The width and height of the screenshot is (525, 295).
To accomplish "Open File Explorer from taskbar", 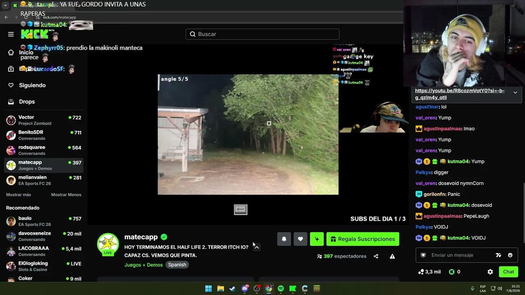I will pyautogui.click(x=220, y=288).
